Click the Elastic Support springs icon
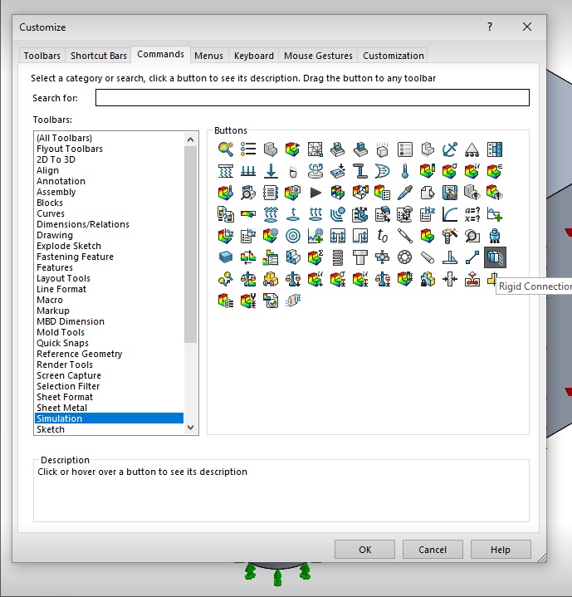Viewport: 572px width, 597px height. click(226, 171)
